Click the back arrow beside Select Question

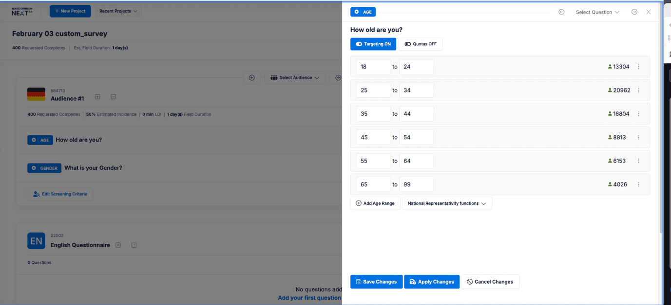point(561,12)
